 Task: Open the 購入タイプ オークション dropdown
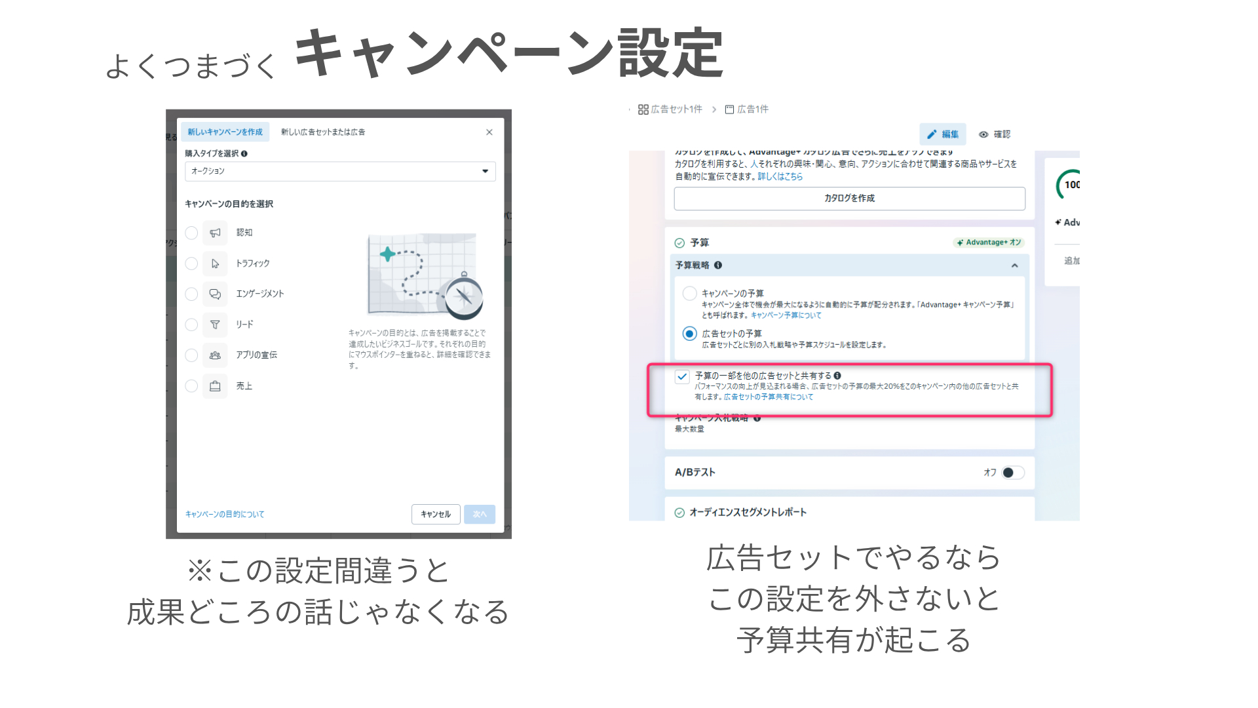tap(339, 171)
